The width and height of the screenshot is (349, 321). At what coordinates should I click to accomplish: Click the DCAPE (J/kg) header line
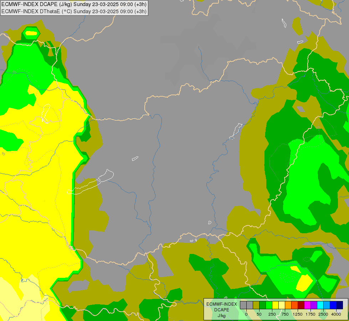(x=74, y=4)
